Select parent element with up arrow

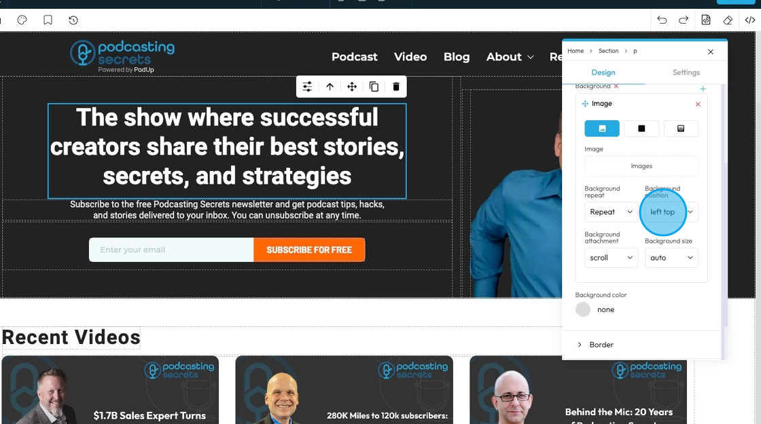[330, 87]
